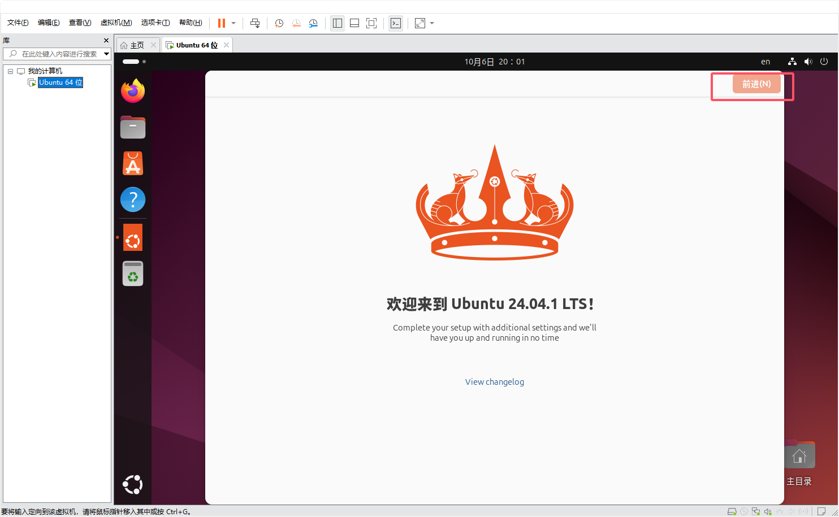Send Ctrl+Alt+Del to the virtual machine
The height and width of the screenshot is (517, 839).
[255, 23]
